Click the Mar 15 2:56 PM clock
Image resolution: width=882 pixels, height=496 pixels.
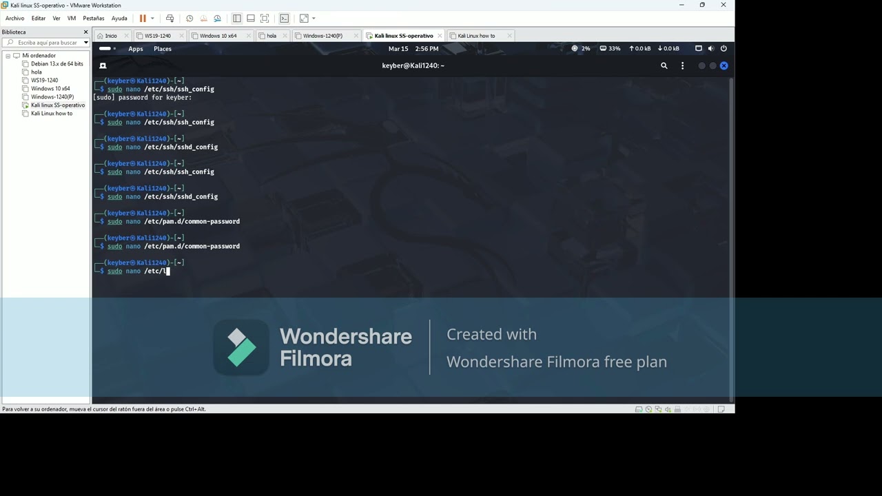pyautogui.click(x=413, y=49)
